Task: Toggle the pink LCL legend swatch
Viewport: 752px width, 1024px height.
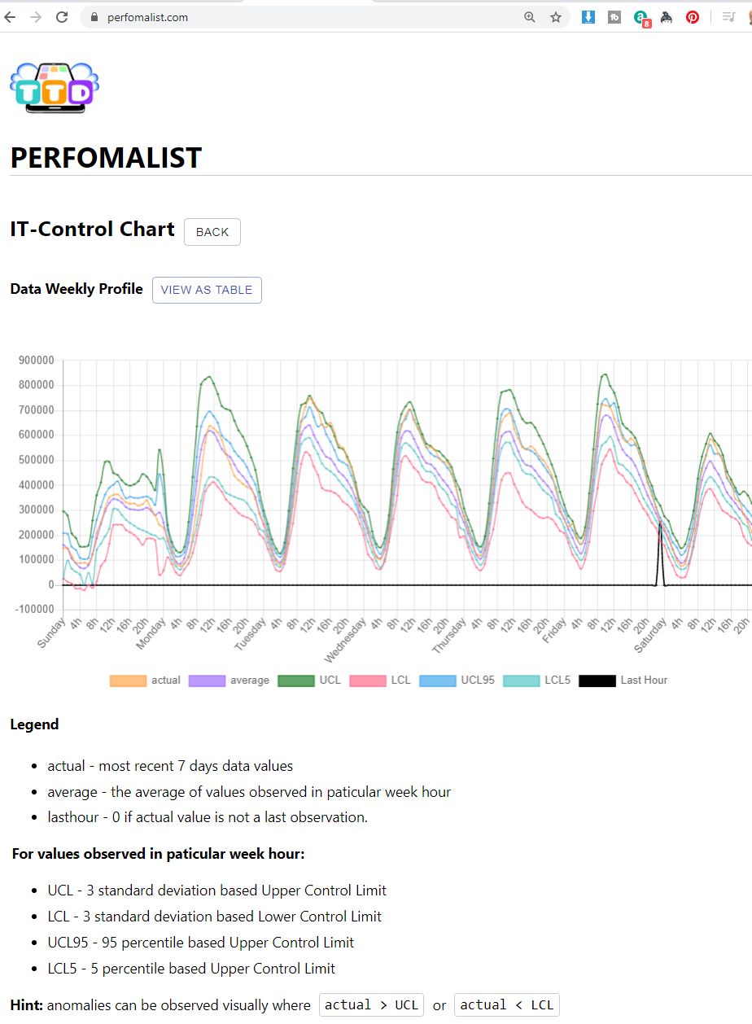Action: point(366,680)
